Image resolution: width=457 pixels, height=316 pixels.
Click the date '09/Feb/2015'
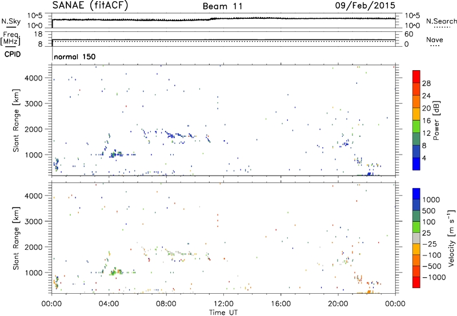click(x=365, y=5)
